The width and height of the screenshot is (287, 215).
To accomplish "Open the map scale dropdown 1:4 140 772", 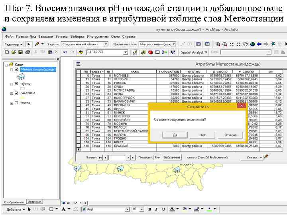I will pyautogui.click(x=126, y=52).
